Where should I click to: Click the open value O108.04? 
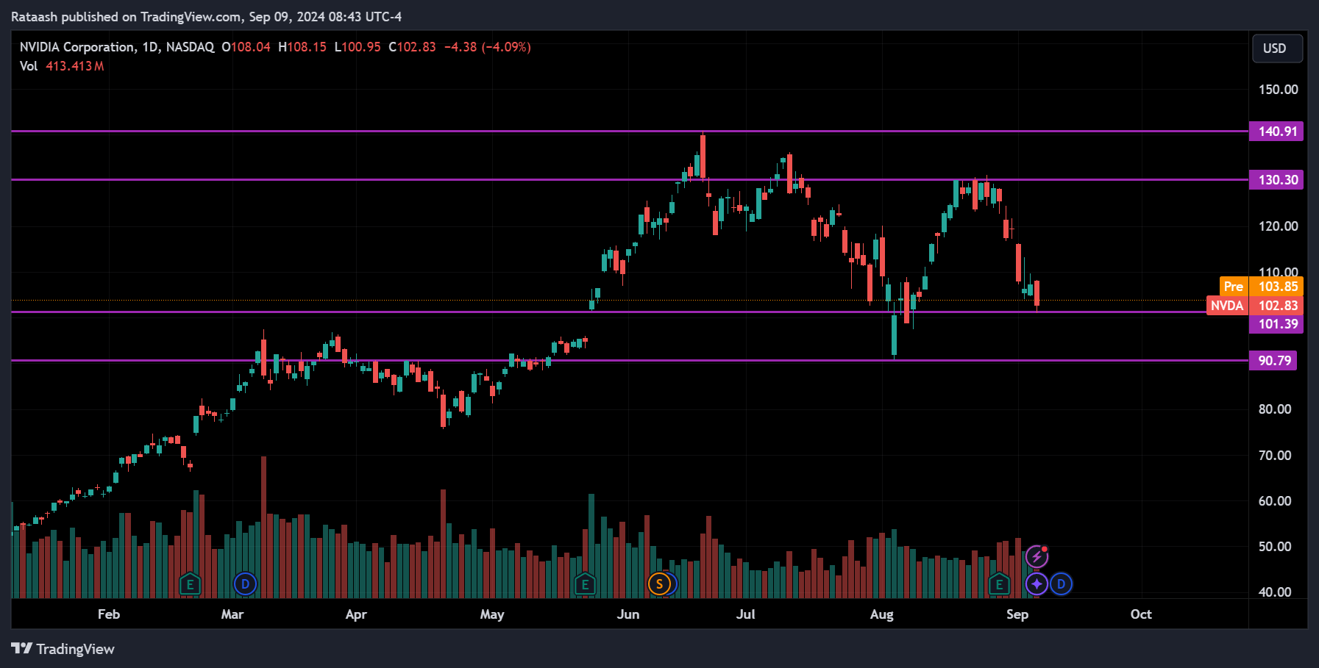(x=246, y=47)
